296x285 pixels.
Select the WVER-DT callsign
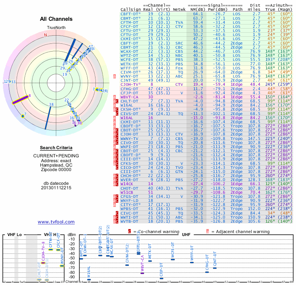point(129,180)
